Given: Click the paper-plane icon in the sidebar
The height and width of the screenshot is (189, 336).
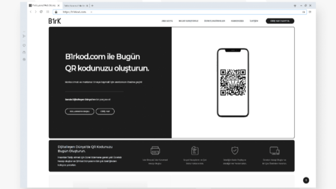Looking at the screenshot, I should tap(24, 36).
